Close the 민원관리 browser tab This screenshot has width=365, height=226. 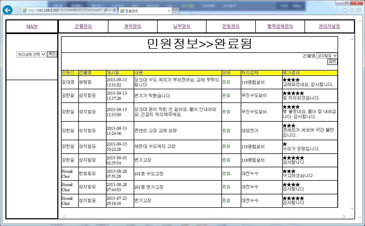pyautogui.click(x=169, y=11)
